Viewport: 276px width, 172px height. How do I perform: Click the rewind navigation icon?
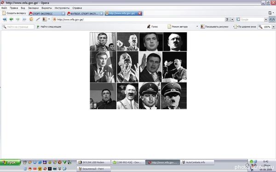pos(5,19)
